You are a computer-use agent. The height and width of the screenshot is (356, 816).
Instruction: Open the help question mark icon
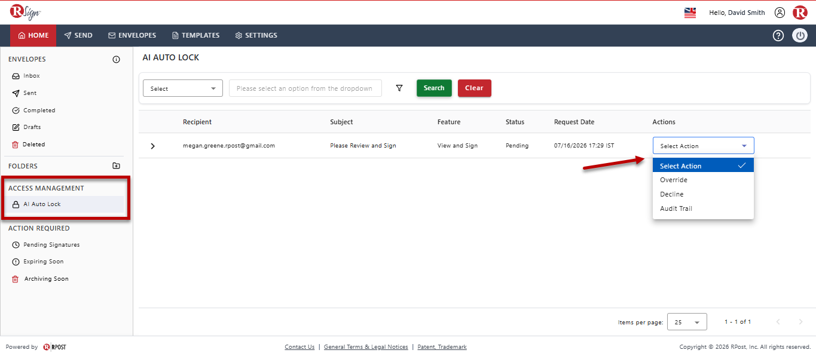(x=778, y=35)
